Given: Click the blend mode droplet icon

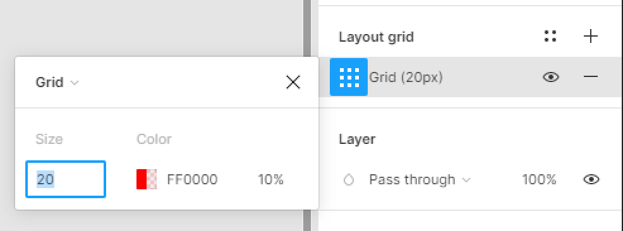Looking at the screenshot, I should 348,181.
